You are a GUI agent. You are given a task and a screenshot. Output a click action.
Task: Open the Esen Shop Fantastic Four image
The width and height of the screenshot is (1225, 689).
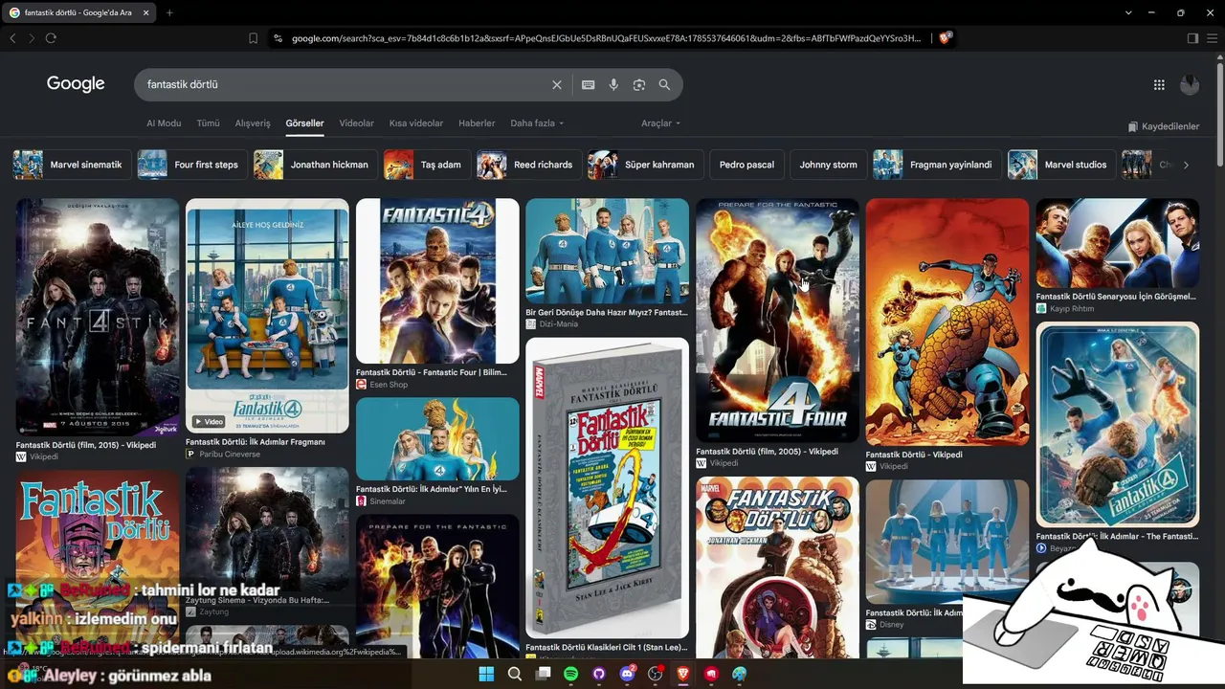coord(437,281)
